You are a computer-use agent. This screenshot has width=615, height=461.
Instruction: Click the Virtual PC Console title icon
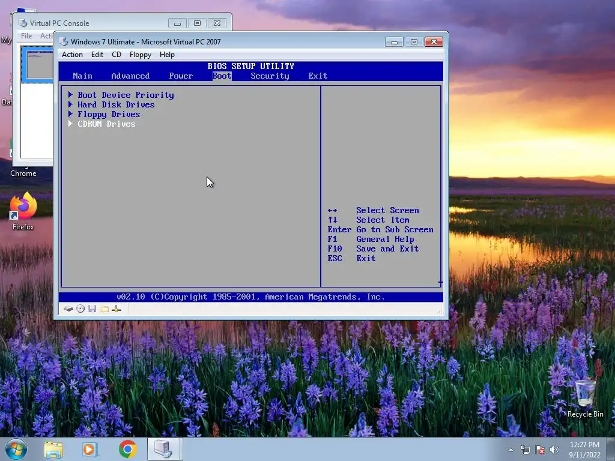coord(23,23)
